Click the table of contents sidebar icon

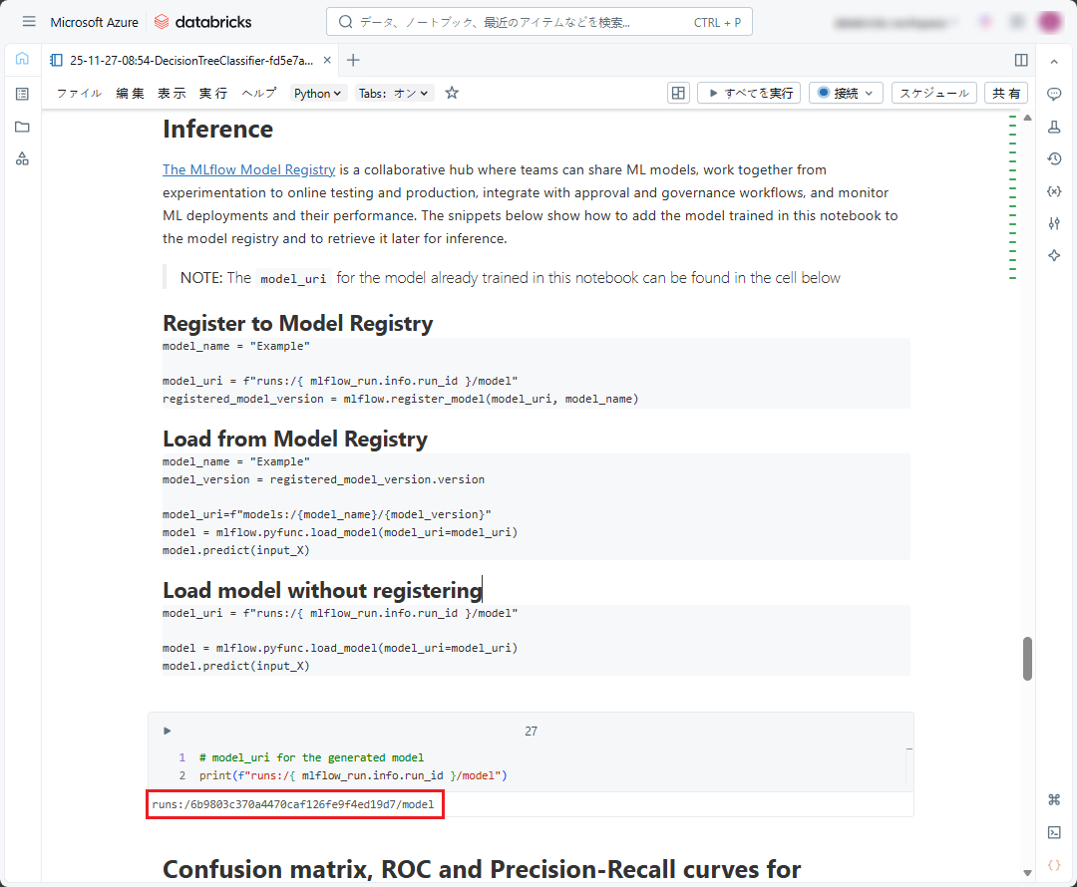pyautogui.click(x=22, y=94)
